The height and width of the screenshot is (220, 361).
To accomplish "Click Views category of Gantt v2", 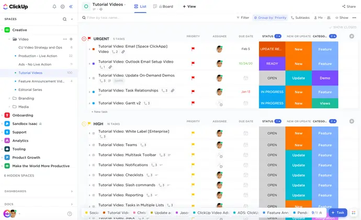I will tap(325, 103).
